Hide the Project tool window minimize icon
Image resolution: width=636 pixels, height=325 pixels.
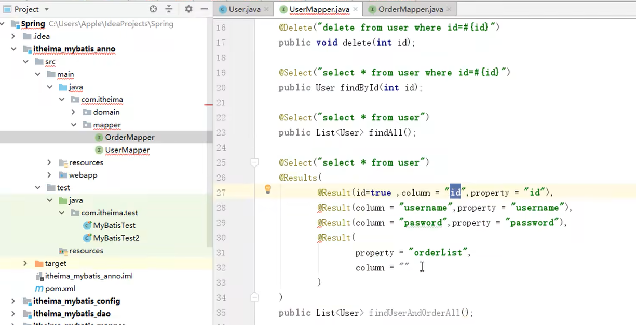205,9
